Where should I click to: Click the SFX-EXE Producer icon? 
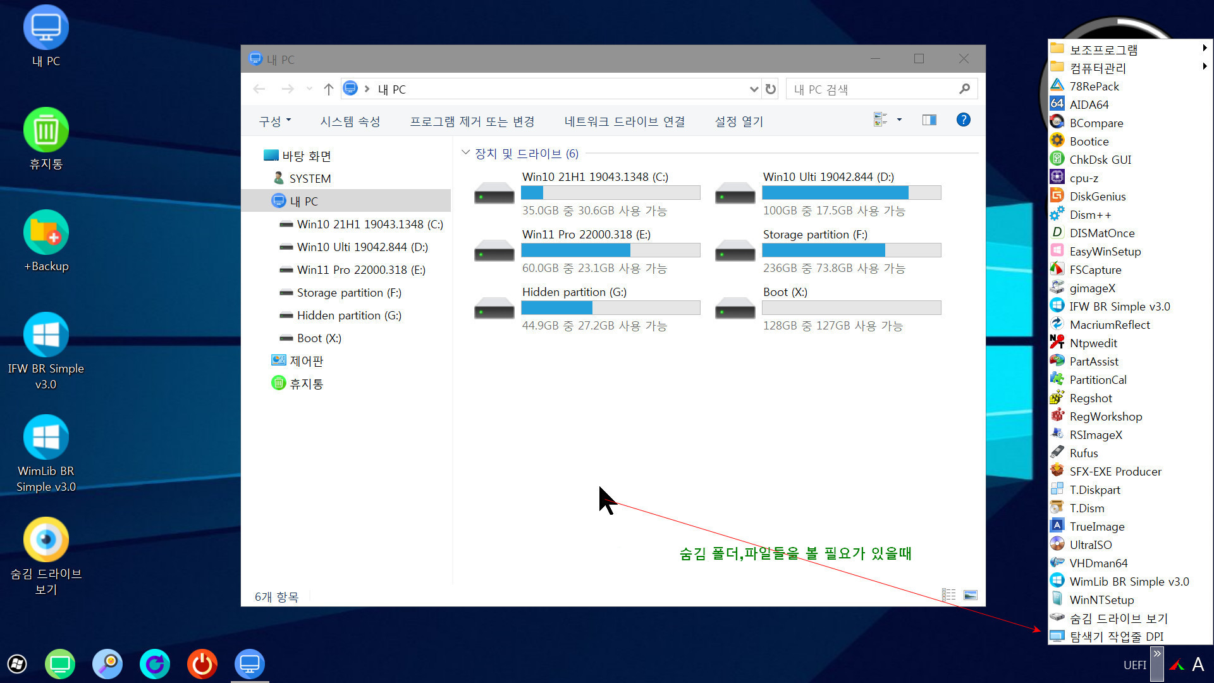(x=1057, y=471)
